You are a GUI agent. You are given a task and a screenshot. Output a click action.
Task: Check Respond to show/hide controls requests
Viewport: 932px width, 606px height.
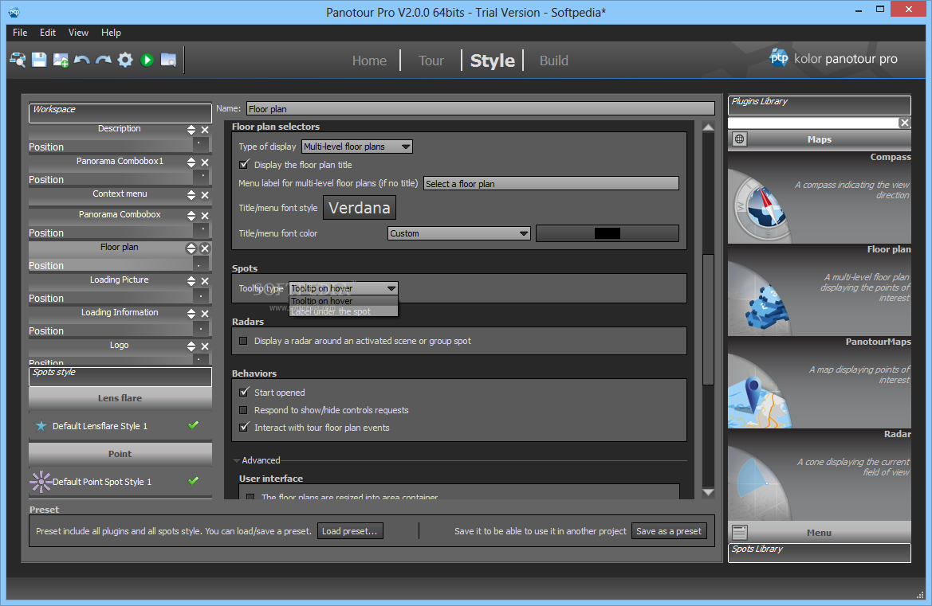click(x=243, y=410)
